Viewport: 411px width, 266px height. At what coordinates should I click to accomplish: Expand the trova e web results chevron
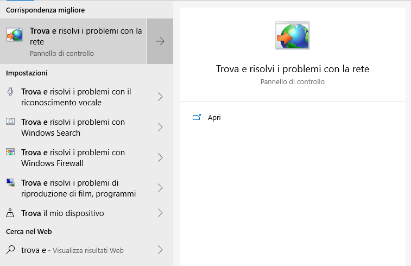tap(160, 250)
